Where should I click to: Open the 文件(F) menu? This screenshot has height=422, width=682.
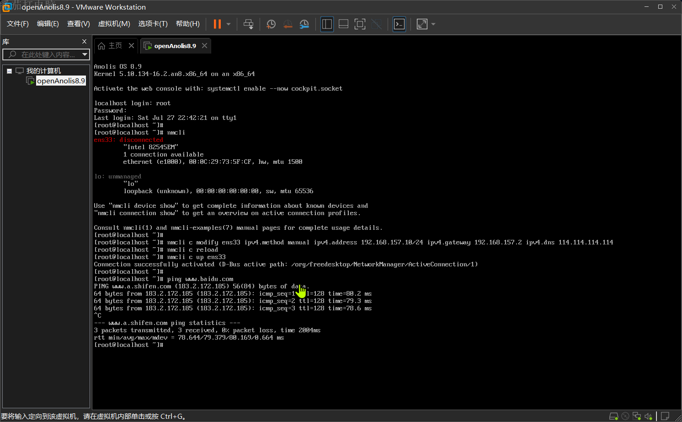point(18,24)
